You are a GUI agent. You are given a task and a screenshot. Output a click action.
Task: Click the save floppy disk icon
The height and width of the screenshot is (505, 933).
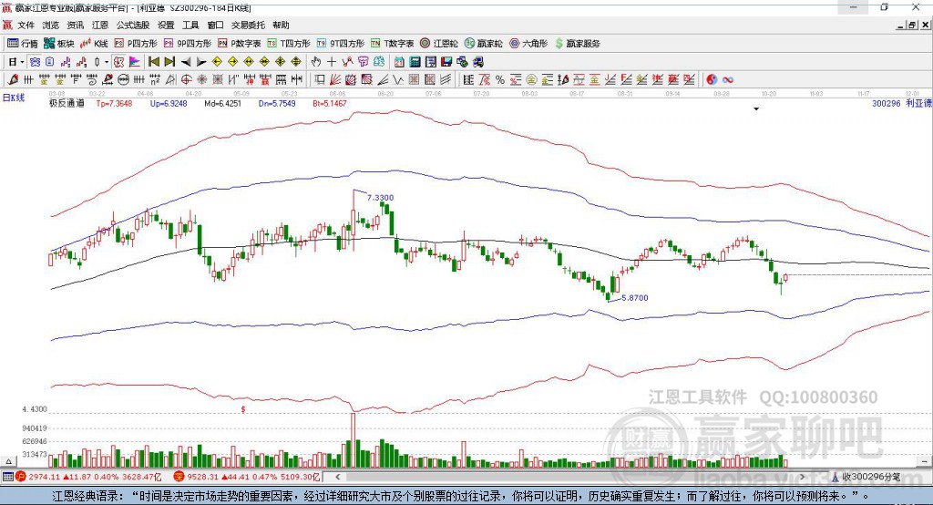tap(446, 62)
